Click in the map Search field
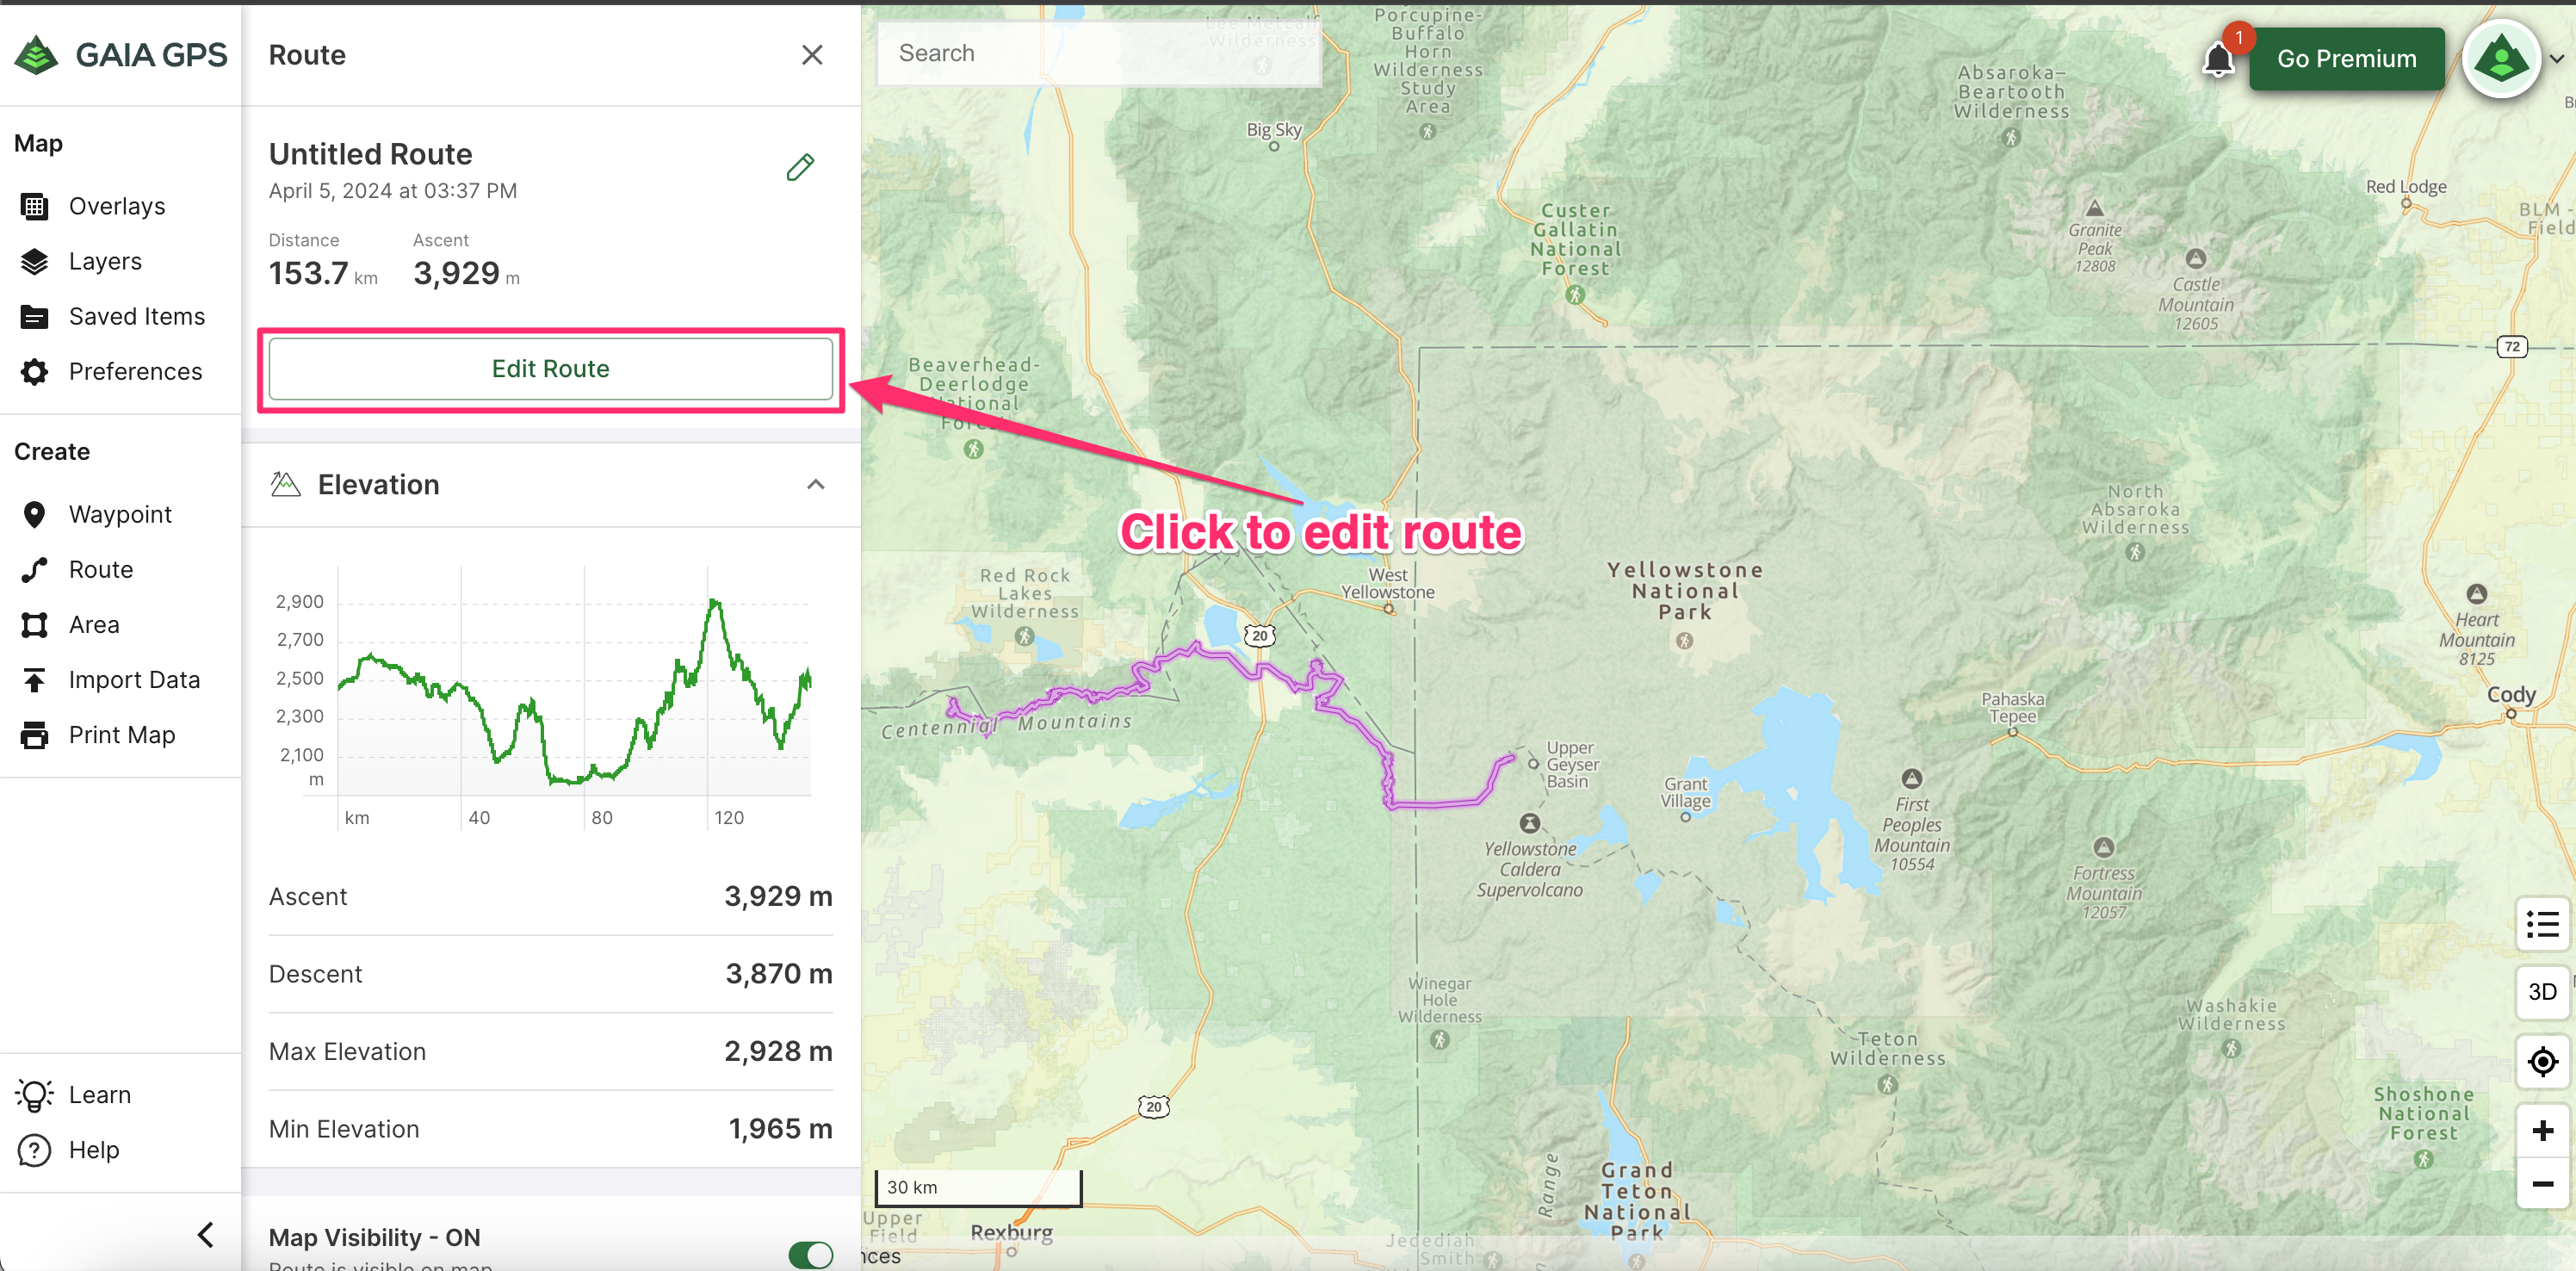This screenshot has width=2576, height=1271. pos(1098,53)
